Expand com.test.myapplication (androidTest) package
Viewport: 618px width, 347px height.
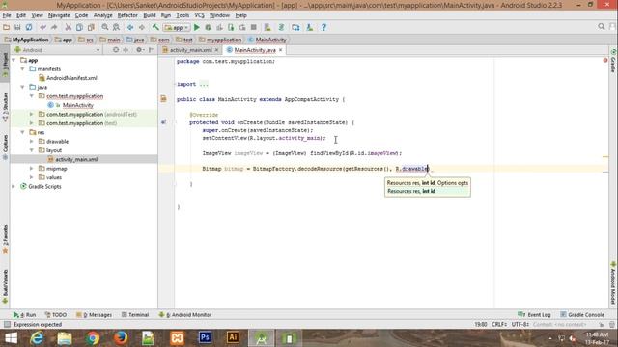click(x=32, y=114)
